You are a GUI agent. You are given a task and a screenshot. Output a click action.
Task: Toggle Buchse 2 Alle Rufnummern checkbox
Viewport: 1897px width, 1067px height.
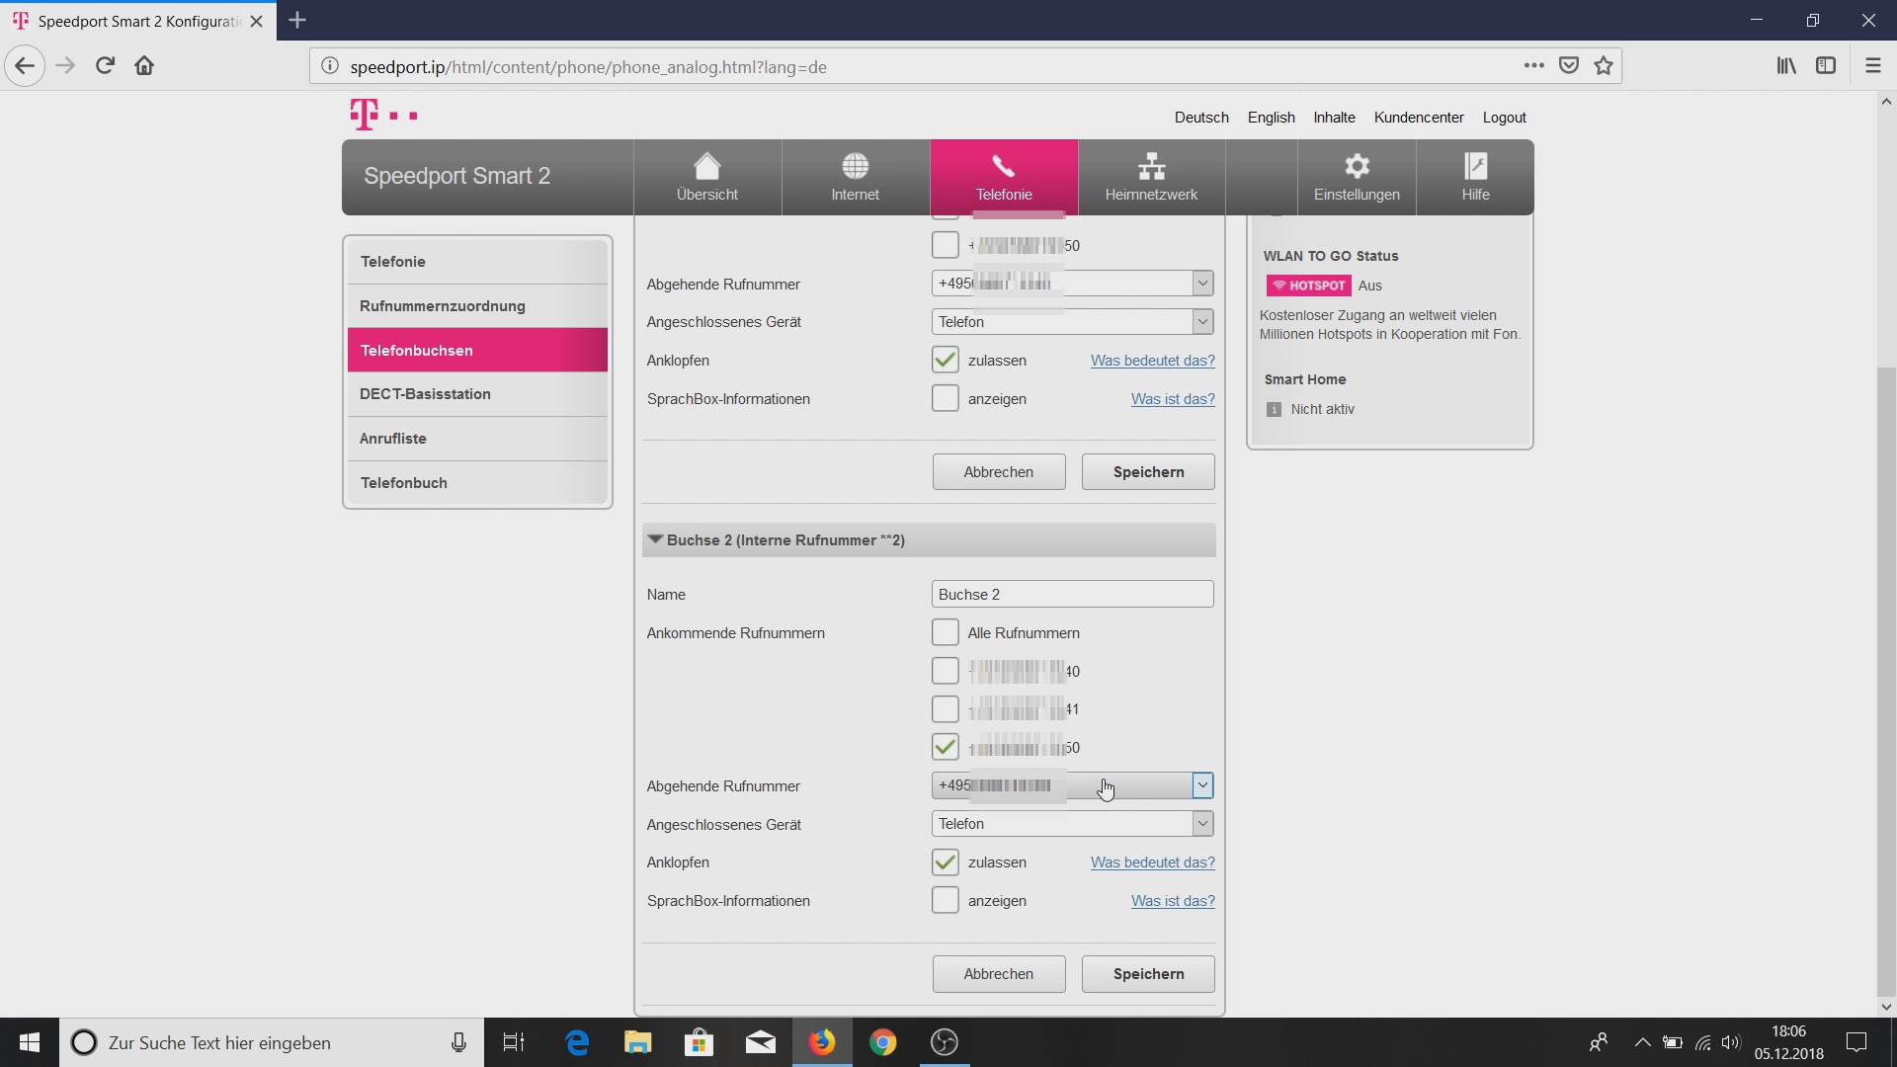point(946,632)
